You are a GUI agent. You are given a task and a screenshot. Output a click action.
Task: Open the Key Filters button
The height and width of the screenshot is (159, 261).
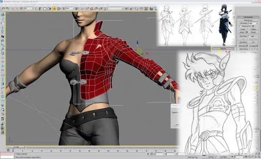pos(224,157)
